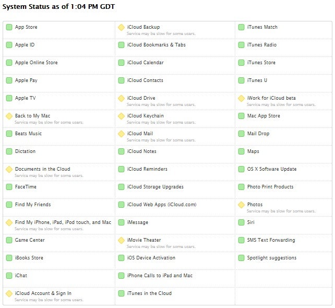Click the iTunes U label
This screenshot has width=335, height=308.
[257, 80]
